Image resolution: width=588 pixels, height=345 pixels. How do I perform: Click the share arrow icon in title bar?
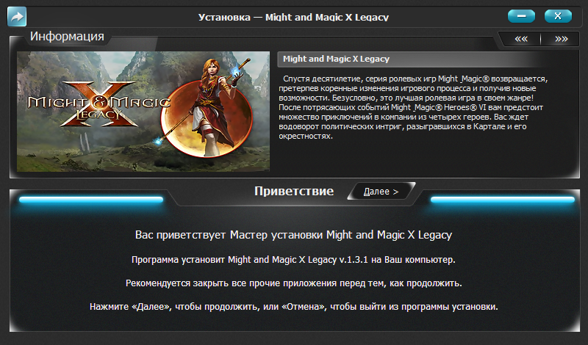coord(16,15)
